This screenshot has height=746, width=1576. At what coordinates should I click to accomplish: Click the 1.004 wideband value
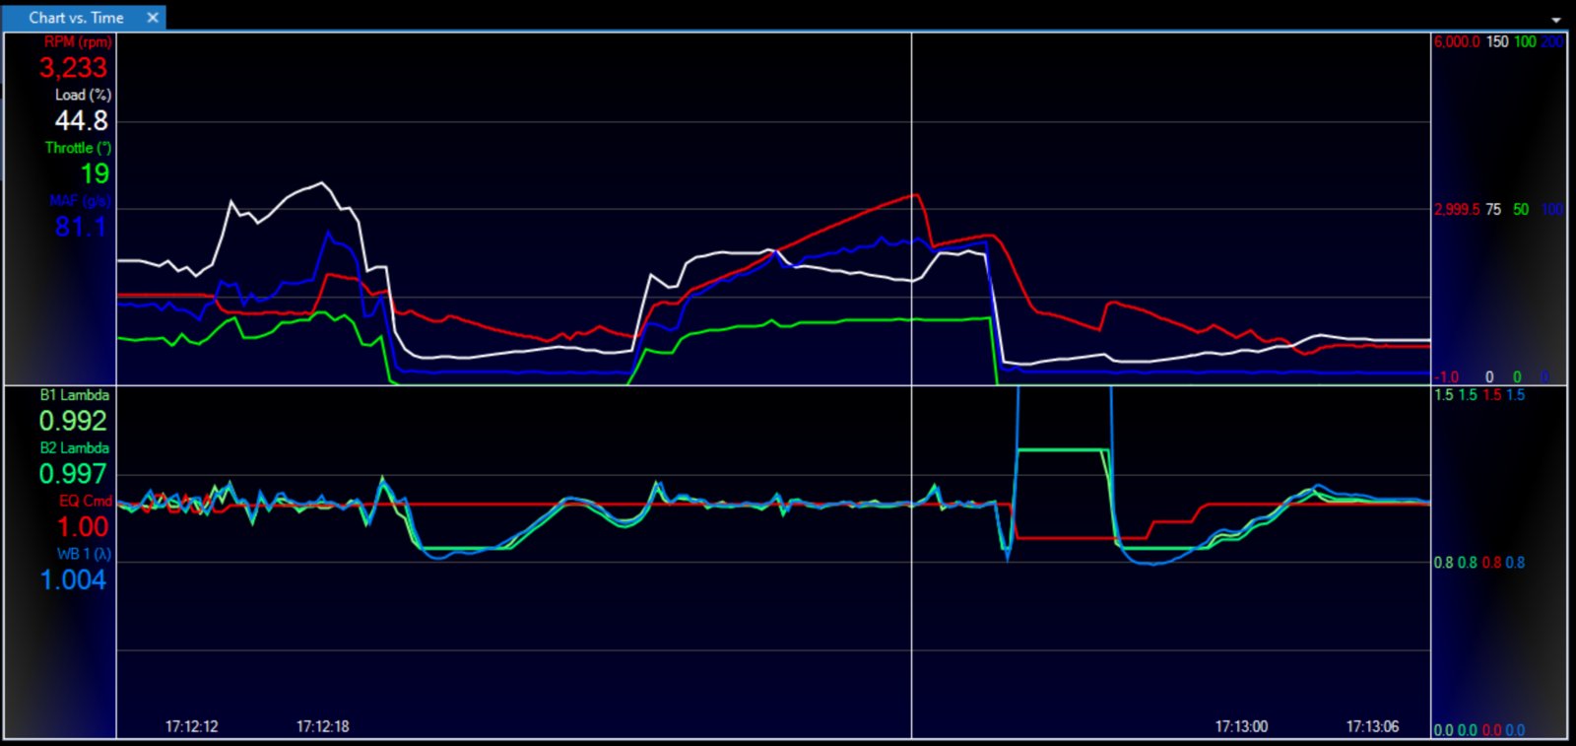[x=73, y=580]
